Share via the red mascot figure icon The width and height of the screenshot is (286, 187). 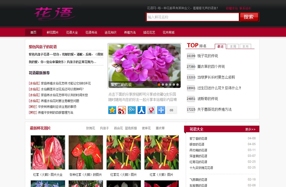point(151,110)
